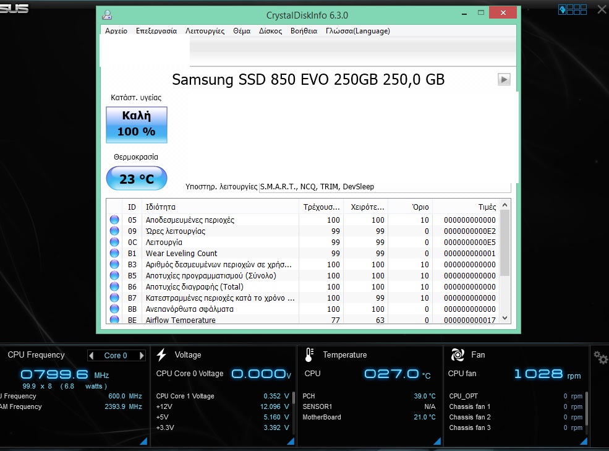
Task: Click the Ιδιότητα column header
Action: [220, 207]
